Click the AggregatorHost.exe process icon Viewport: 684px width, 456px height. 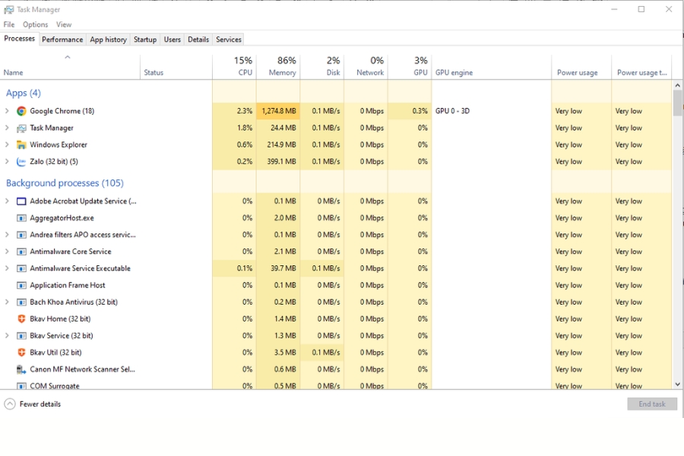pos(21,218)
